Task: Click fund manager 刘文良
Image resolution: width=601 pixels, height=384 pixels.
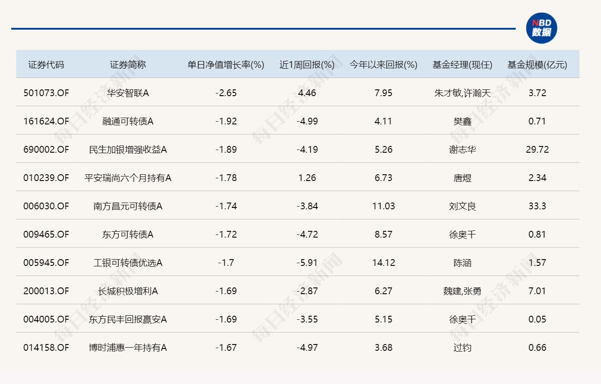Action: [x=462, y=206]
